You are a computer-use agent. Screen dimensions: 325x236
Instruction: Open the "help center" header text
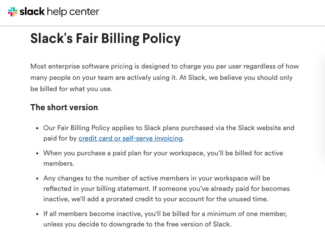pyautogui.click(x=73, y=12)
